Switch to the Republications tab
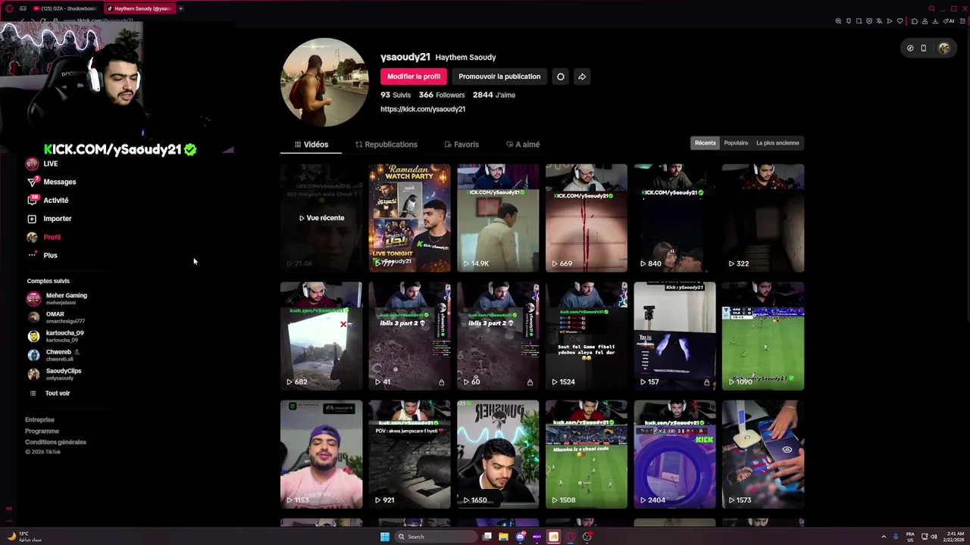The image size is (970, 545). point(386,144)
